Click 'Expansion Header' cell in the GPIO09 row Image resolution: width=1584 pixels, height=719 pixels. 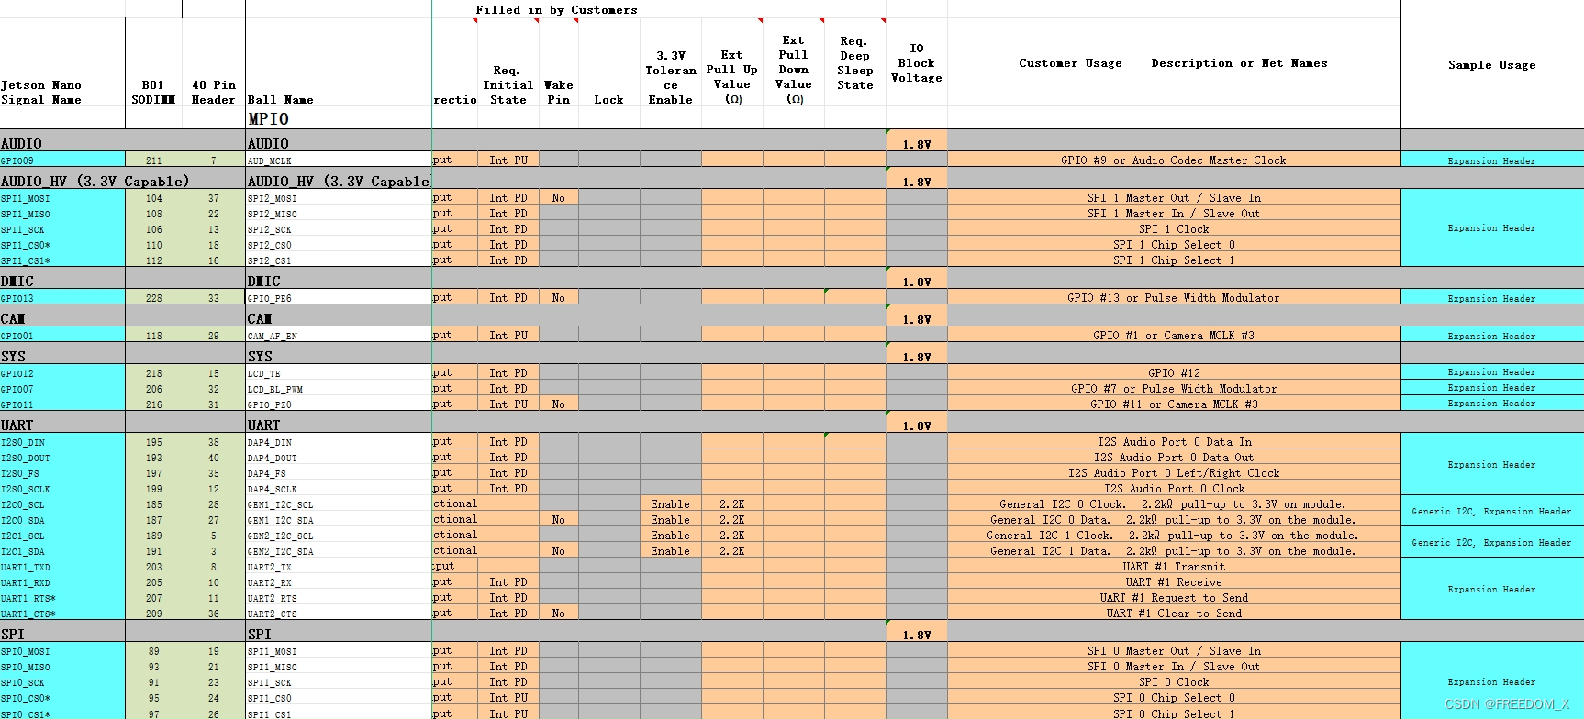1492,160
